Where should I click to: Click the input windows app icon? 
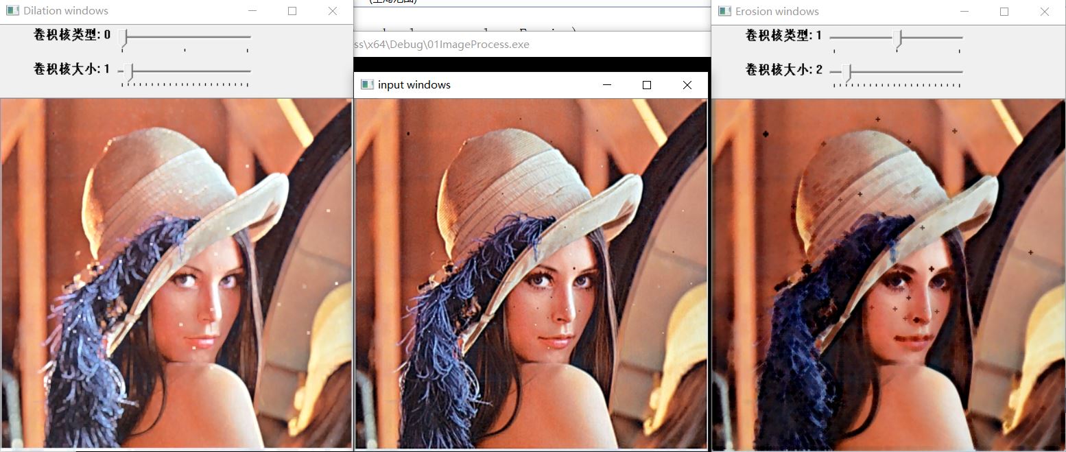pos(367,85)
